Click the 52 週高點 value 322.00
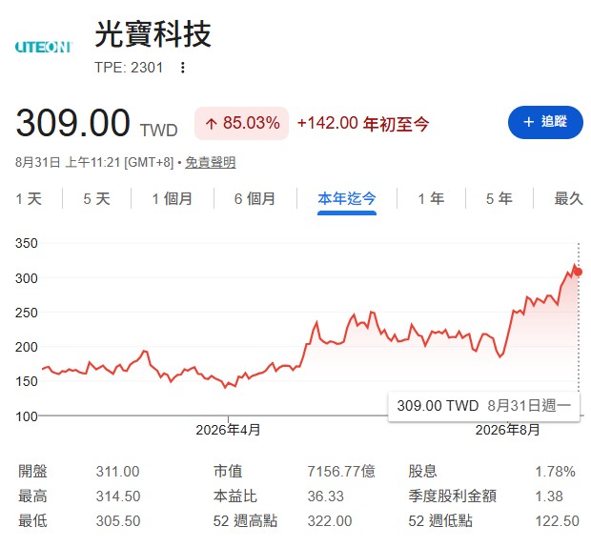Screen dimensions: 591x547 330,521
